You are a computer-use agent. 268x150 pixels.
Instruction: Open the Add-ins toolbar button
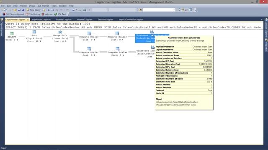click(x=47, y=14)
